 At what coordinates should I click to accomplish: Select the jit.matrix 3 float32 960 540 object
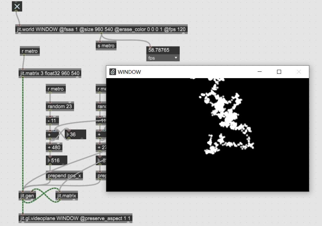pyautogui.click(x=50, y=73)
